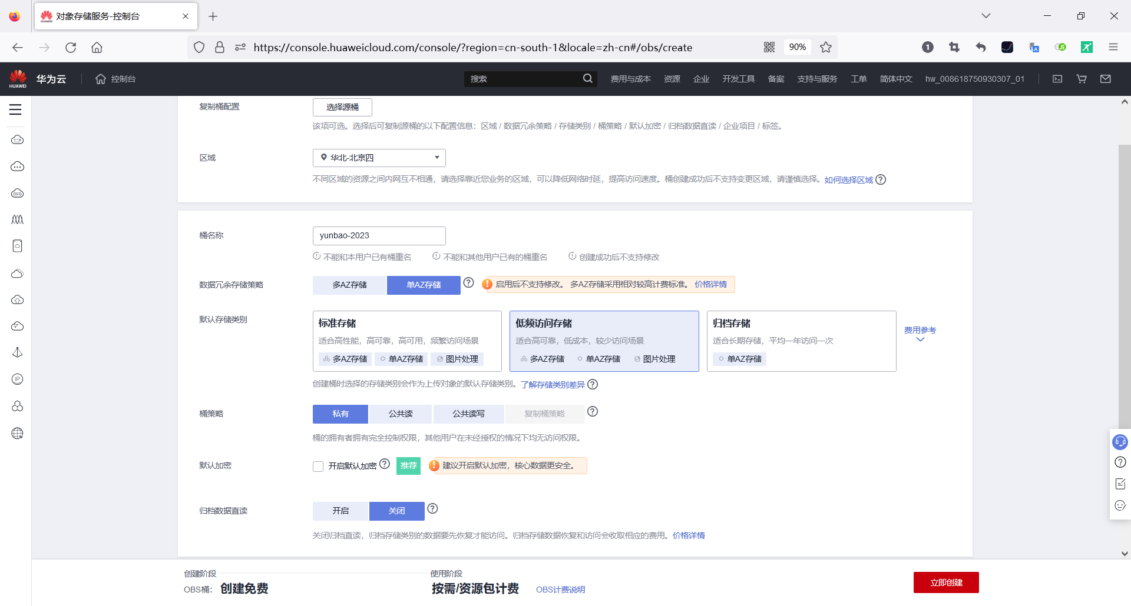Bookmark this page with star icon

[x=826, y=47]
